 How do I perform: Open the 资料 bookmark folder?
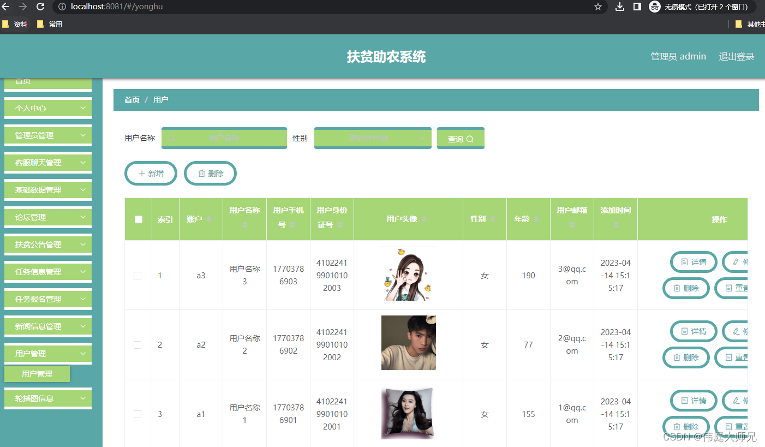(x=15, y=24)
